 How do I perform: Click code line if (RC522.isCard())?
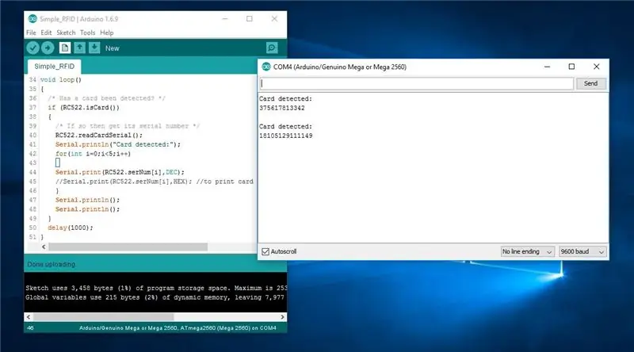pos(84,108)
